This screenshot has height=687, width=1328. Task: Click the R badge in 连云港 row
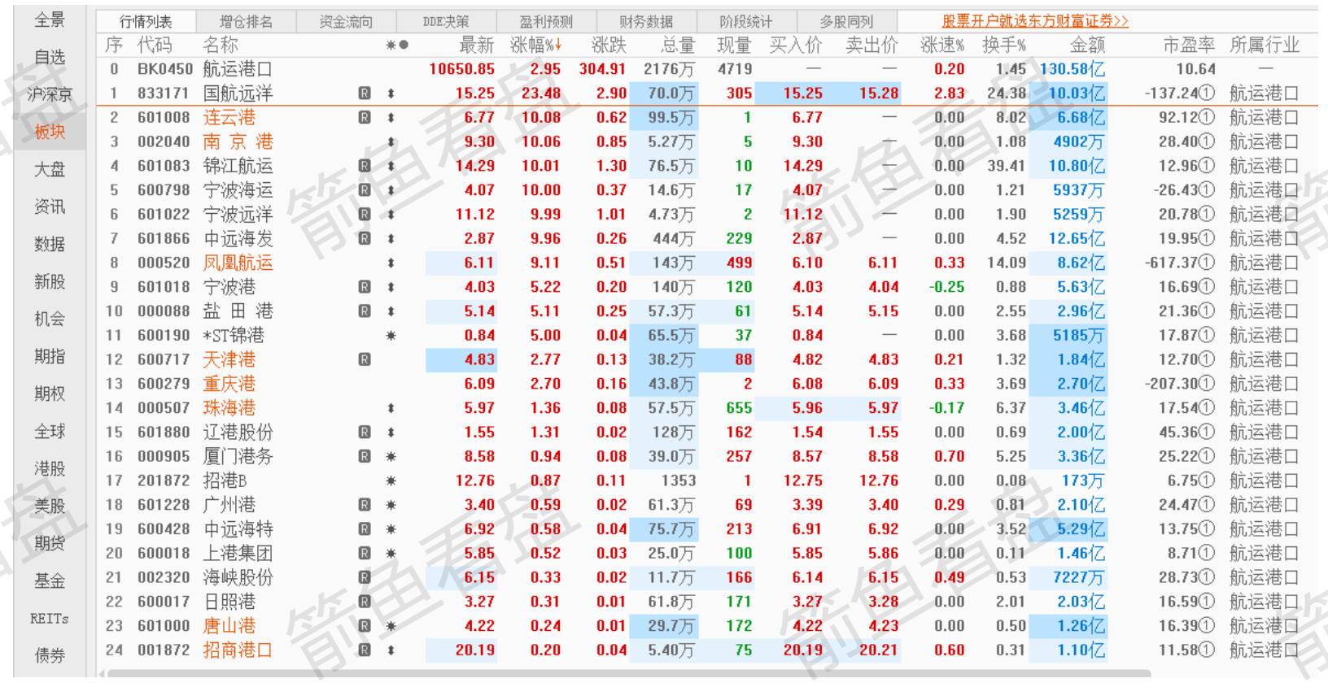click(365, 118)
